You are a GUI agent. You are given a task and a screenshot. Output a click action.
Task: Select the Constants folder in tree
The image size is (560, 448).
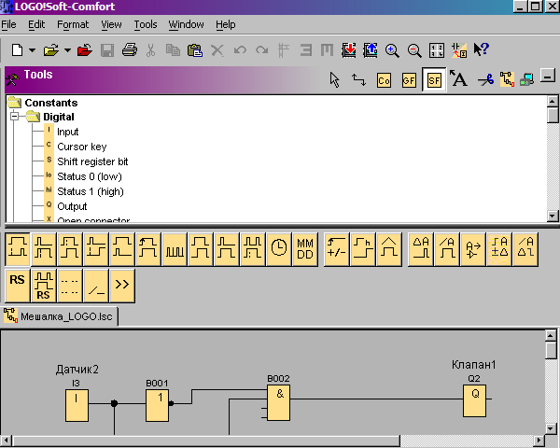[51, 103]
